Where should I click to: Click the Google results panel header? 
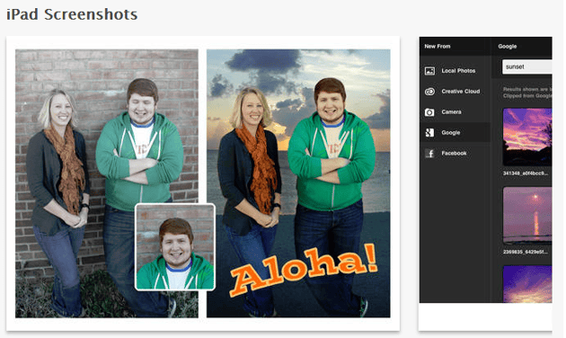click(x=508, y=46)
